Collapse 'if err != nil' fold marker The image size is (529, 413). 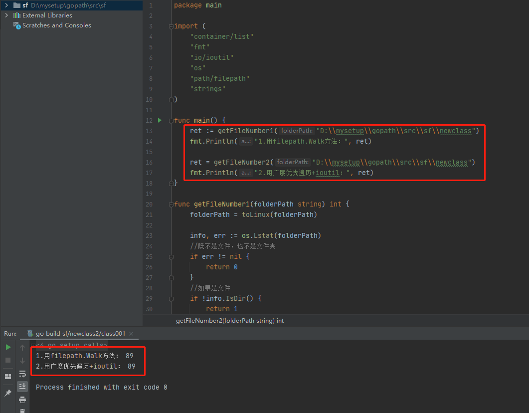pos(171,257)
